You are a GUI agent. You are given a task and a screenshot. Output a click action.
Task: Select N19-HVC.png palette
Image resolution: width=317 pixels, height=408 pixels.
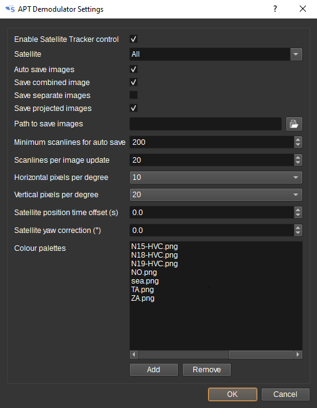154,263
